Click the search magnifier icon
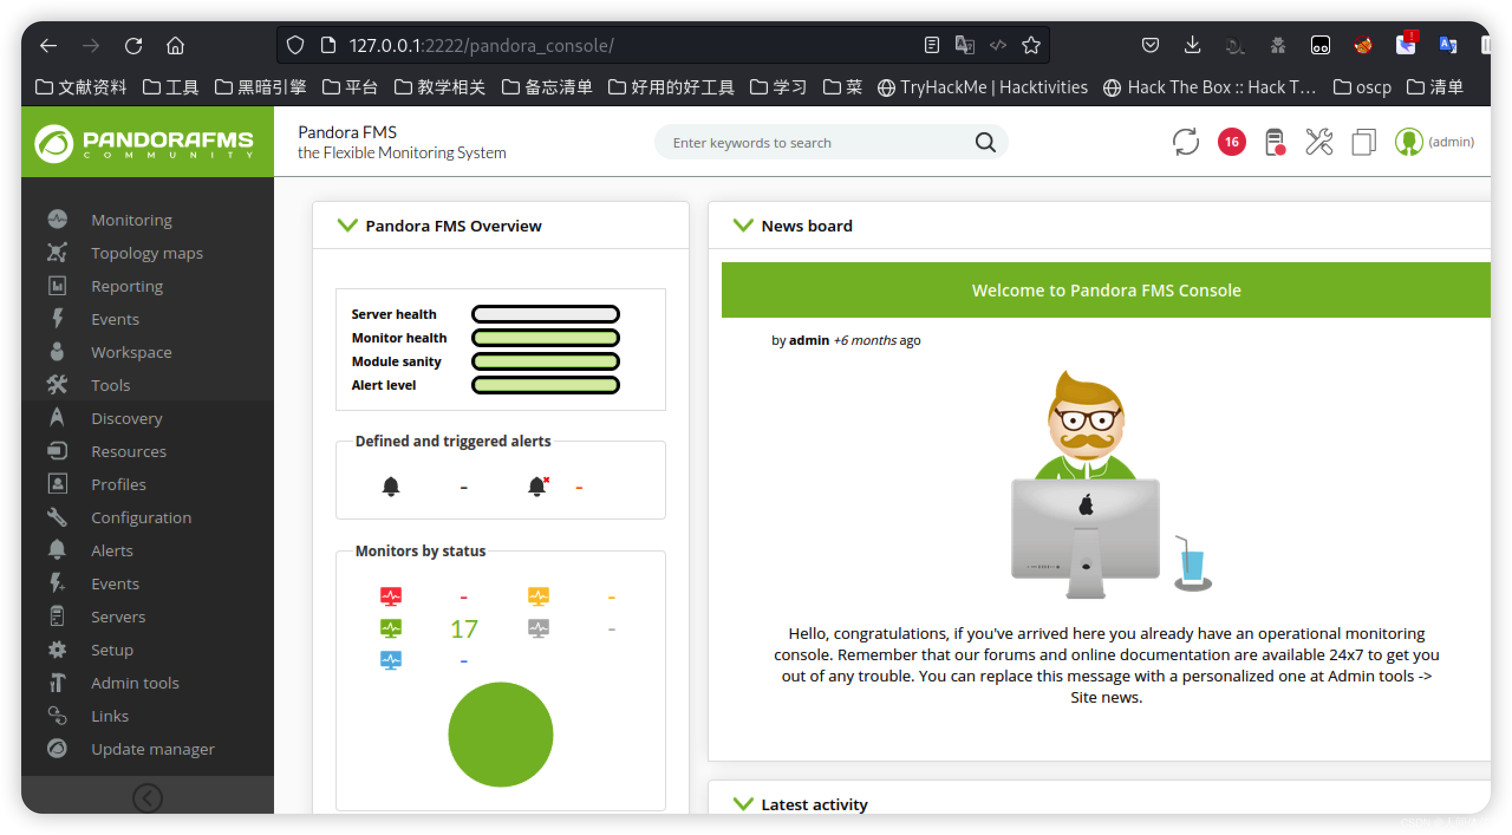The image size is (1512, 835). (x=985, y=142)
